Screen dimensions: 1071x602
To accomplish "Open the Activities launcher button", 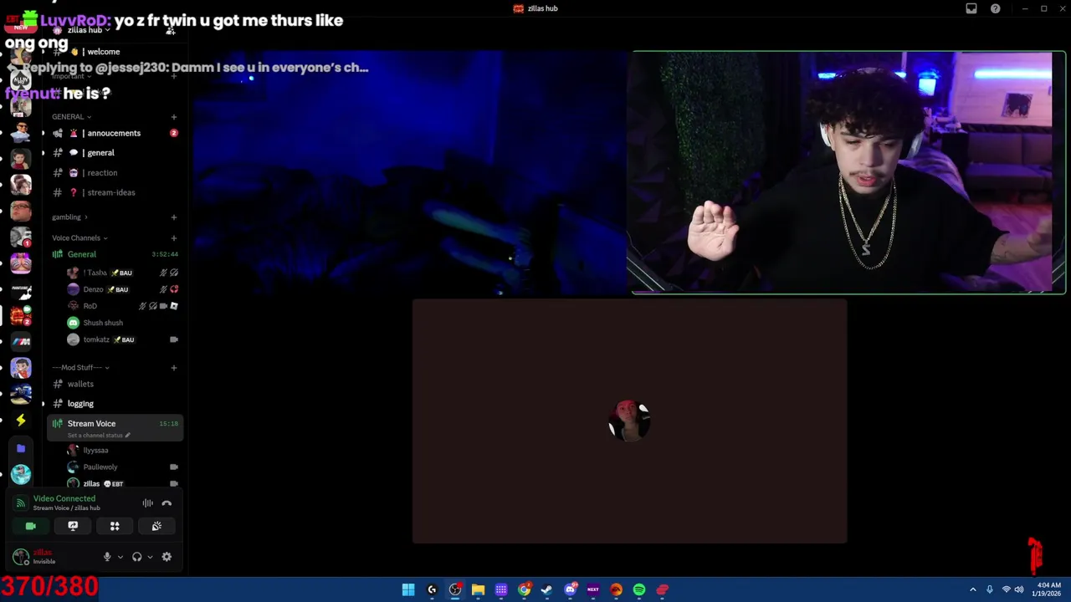I will (x=115, y=526).
